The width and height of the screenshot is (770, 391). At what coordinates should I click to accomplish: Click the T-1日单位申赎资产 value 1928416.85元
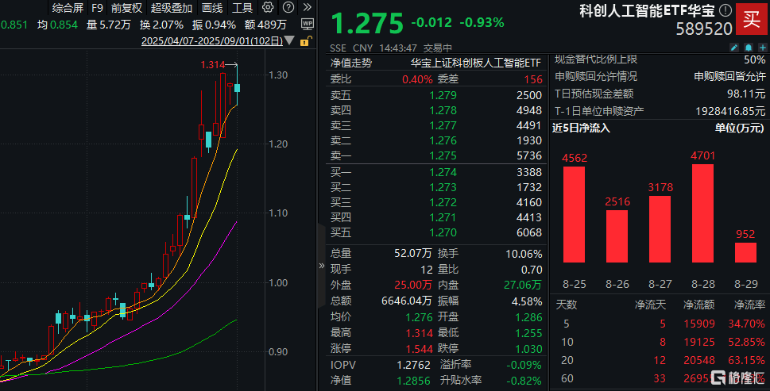point(730,111)
